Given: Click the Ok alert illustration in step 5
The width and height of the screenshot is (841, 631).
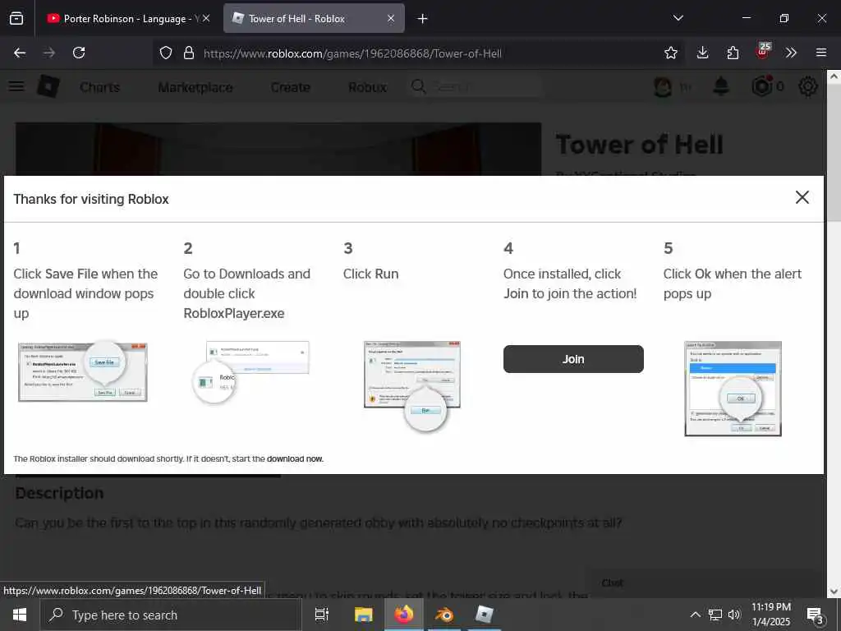Looking at the screenshot, I should click(733, 389).
